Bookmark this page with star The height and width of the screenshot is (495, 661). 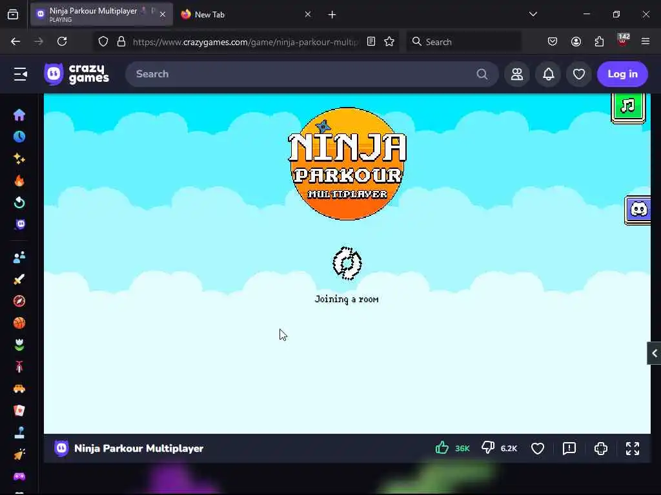[x=389, y=41]
